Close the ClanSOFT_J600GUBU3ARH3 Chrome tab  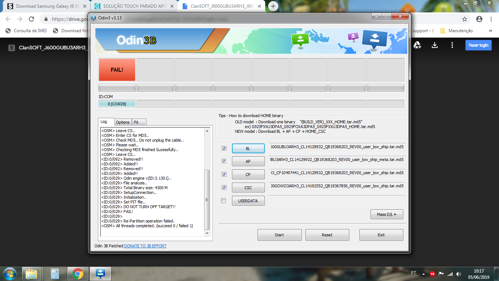click(259, 6)
